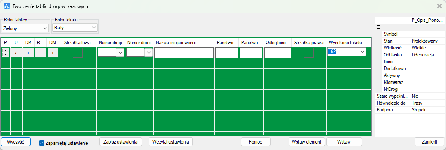
Task: Click the row move-up stepper arrow
Action: pyautogui.click(x=5, y=51)
